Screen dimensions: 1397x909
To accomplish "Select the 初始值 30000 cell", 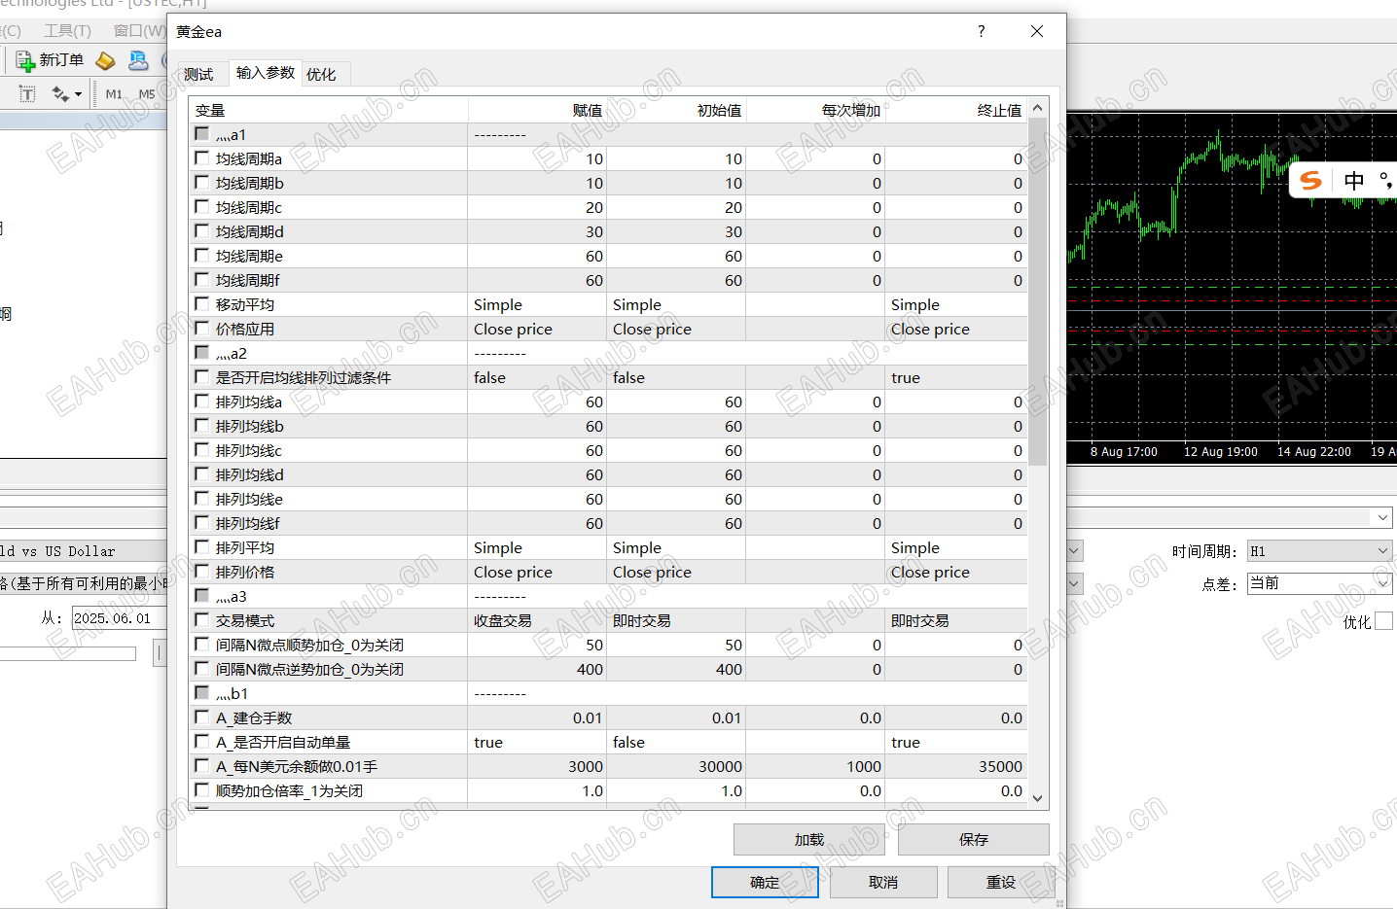I will pyautogui.click(x=676, y=766).
